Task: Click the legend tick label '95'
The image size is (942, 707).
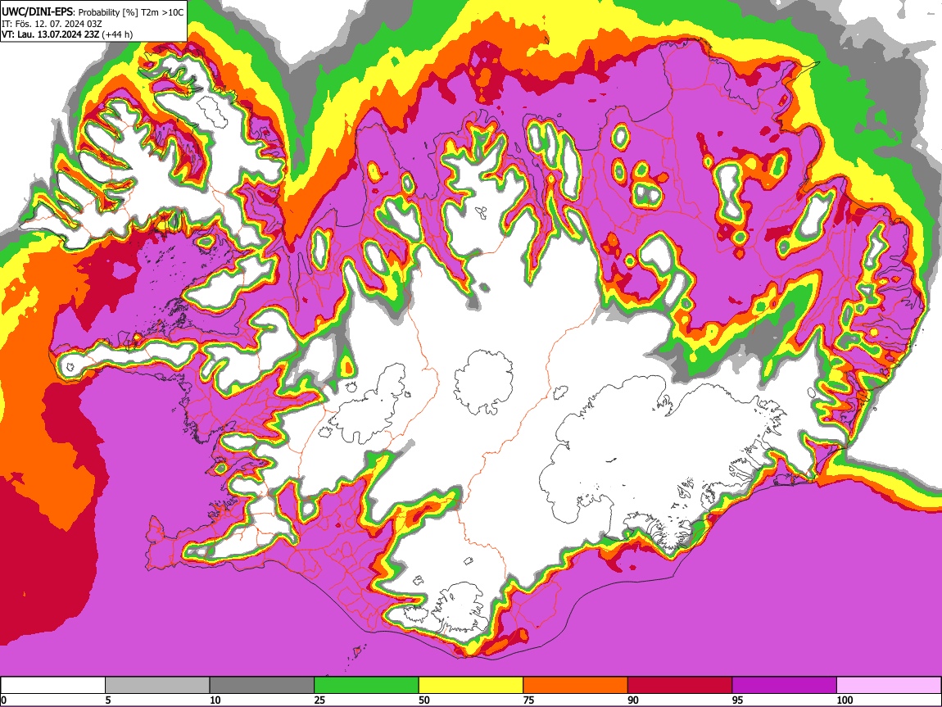Action: point(738,700)
